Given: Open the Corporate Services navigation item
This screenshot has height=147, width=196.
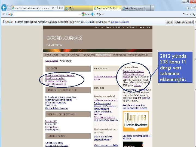Looking at the screenshot, I should (138, 55).
